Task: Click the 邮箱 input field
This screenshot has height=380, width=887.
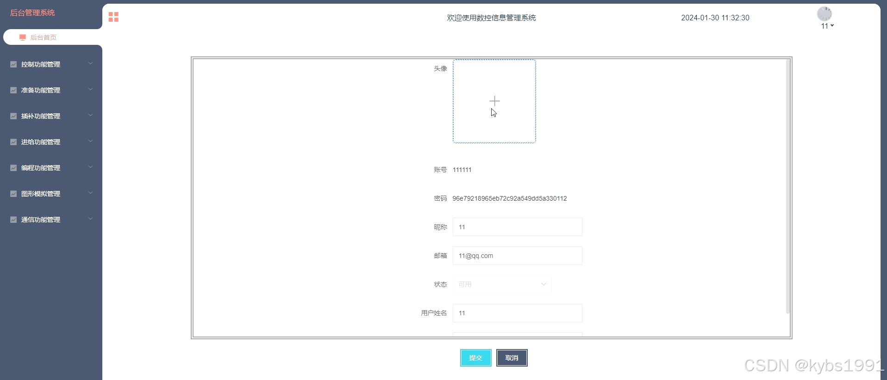Action: pos(517,256)
